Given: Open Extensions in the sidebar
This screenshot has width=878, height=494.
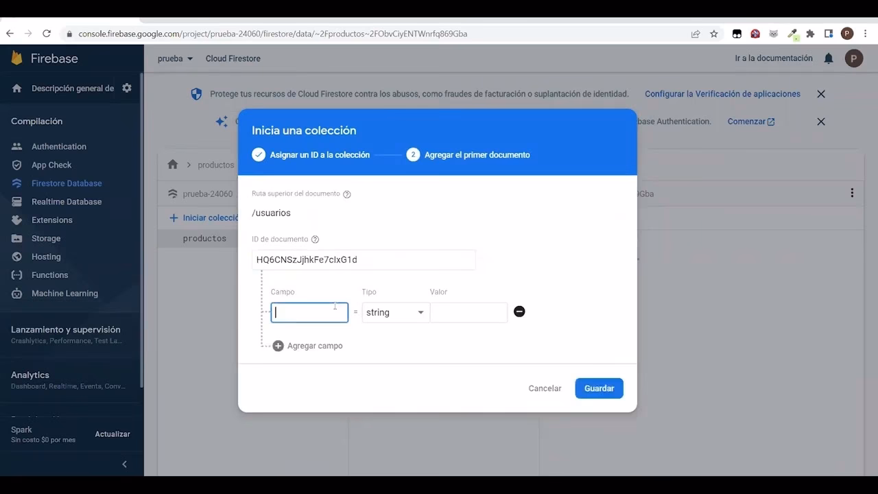Looking at the screenshot, I should point(51,220).
